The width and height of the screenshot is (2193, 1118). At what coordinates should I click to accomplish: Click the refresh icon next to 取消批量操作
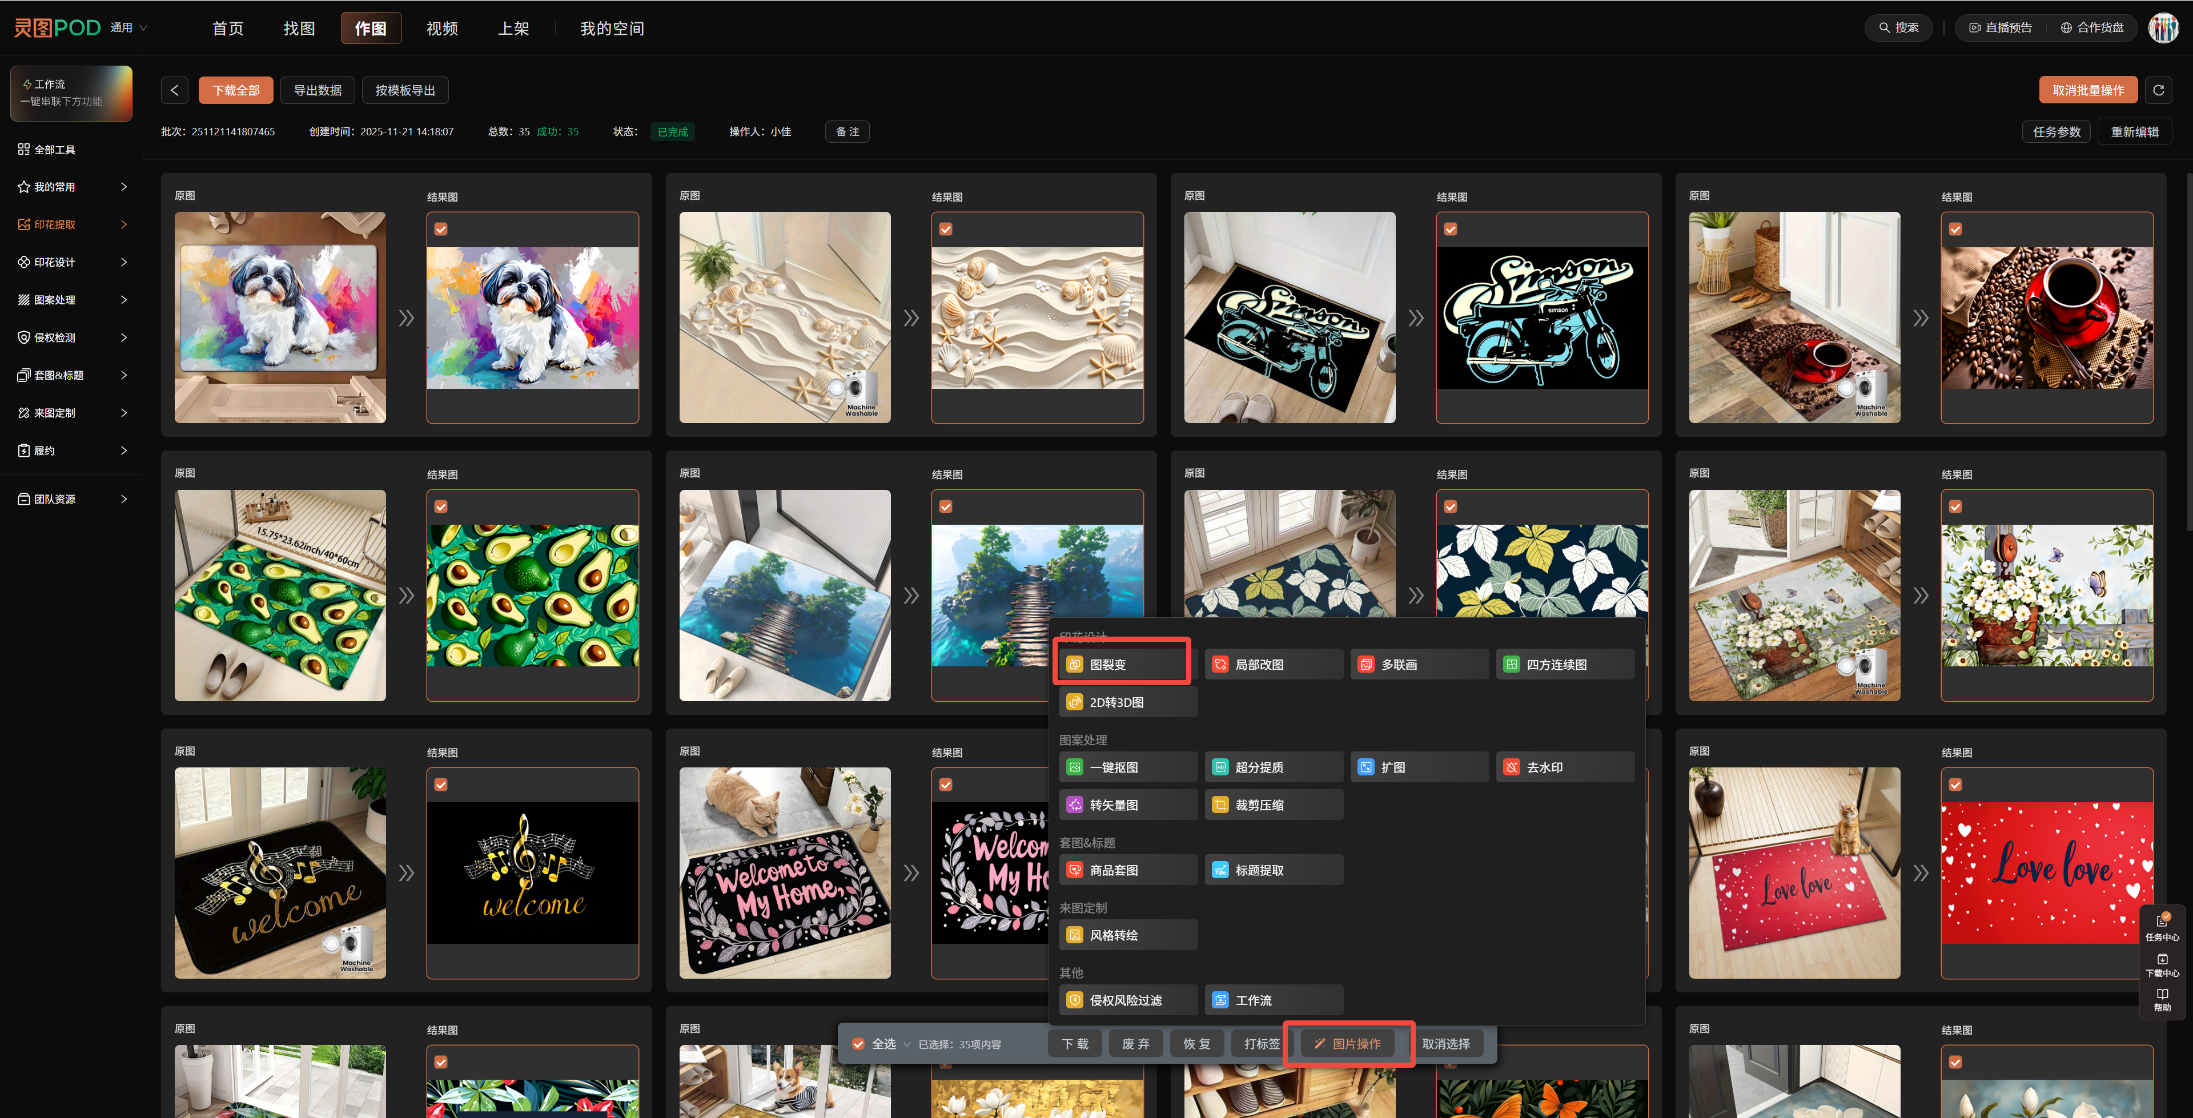(2158, 90)
